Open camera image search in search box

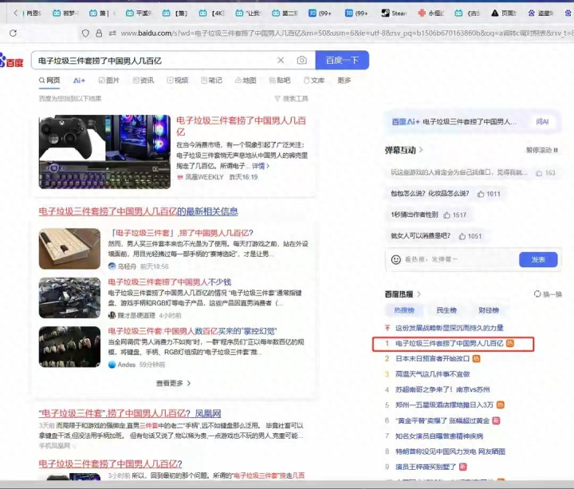(301, 61)
